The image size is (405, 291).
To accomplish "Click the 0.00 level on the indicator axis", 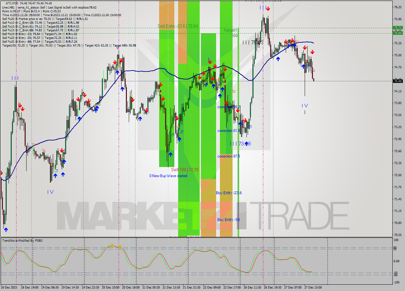I will 396,261.
